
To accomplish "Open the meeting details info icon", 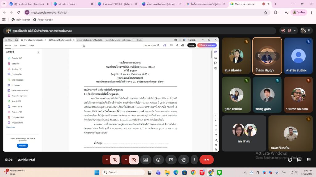I will pos(290,160).
